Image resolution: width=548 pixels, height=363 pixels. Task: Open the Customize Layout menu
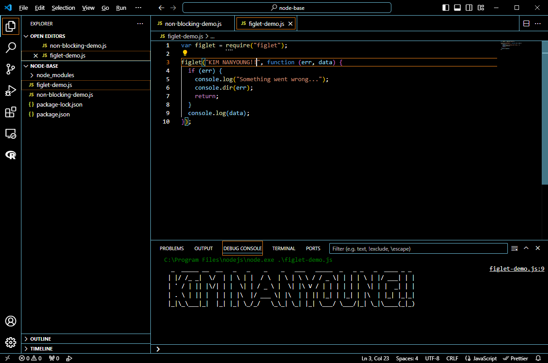(481, 8)
